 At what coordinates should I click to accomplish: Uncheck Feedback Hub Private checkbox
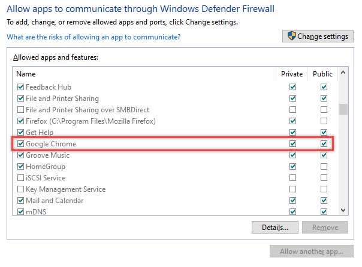click(x=292, y=87)
